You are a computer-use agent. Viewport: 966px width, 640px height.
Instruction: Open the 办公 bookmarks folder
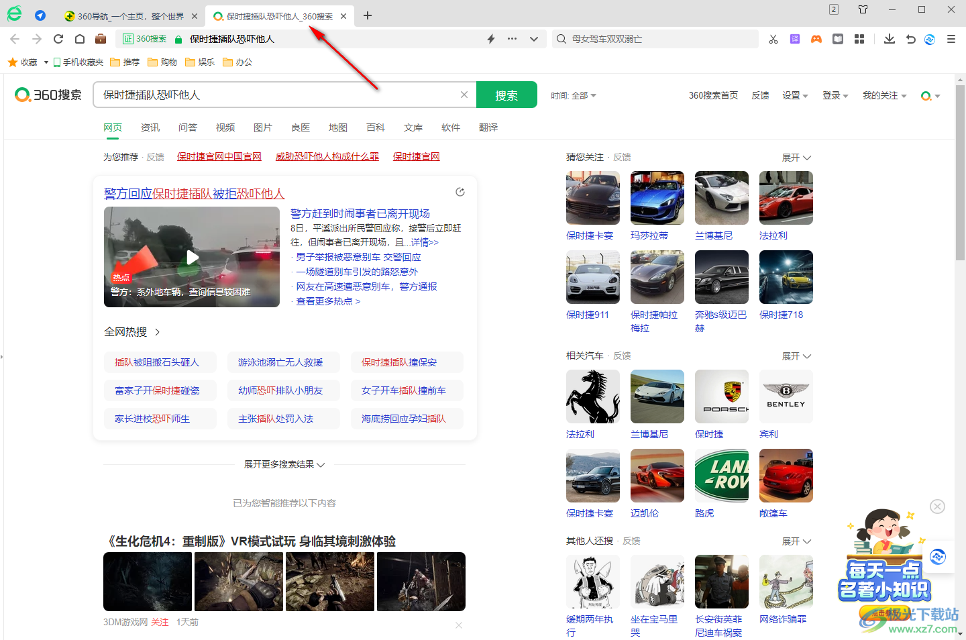237,62
